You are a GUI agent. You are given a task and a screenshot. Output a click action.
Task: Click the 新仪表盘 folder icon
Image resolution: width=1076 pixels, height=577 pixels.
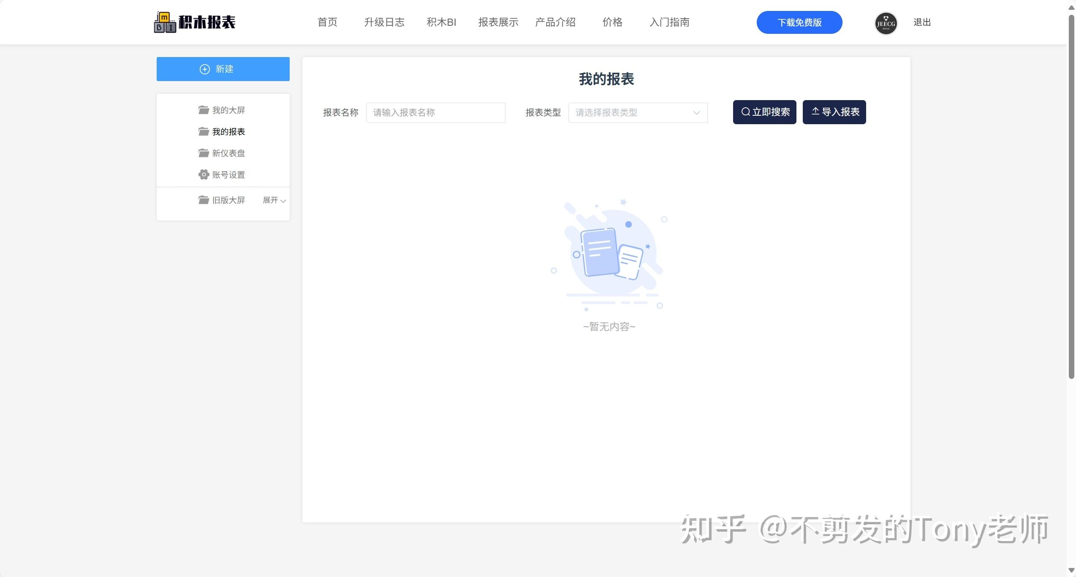point(204,153)
